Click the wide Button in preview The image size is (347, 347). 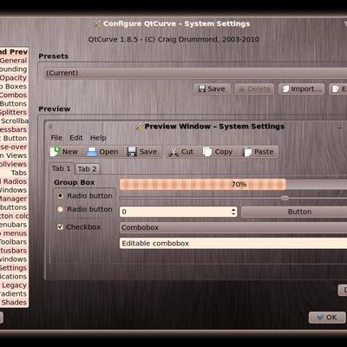tap(294, 212)
